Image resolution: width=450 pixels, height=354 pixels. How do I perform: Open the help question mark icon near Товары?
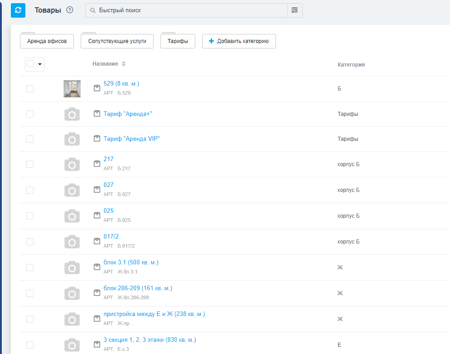pyautogui.click(x=70, y=10)
